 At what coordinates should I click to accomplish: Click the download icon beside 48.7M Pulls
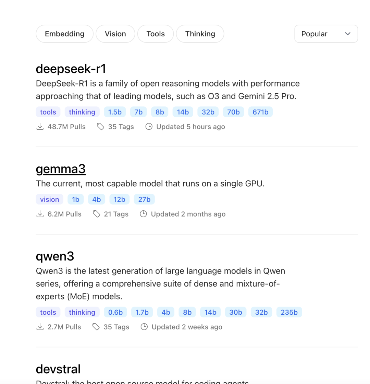click(40, 127)
